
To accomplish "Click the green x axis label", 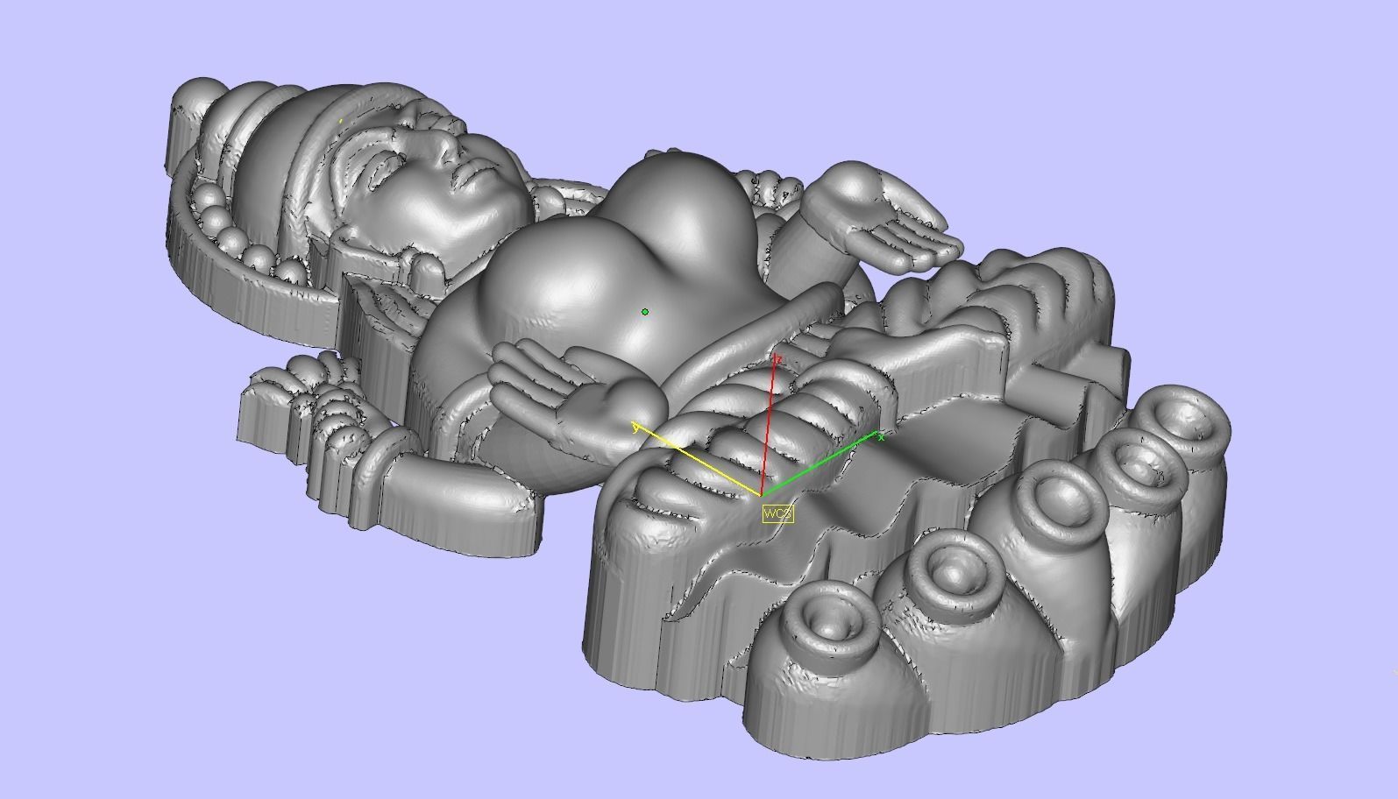I will (x=880, y=436).
